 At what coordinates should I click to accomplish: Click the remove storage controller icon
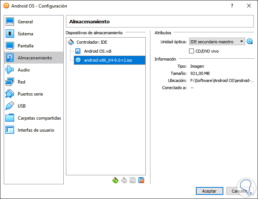point(124,180)
